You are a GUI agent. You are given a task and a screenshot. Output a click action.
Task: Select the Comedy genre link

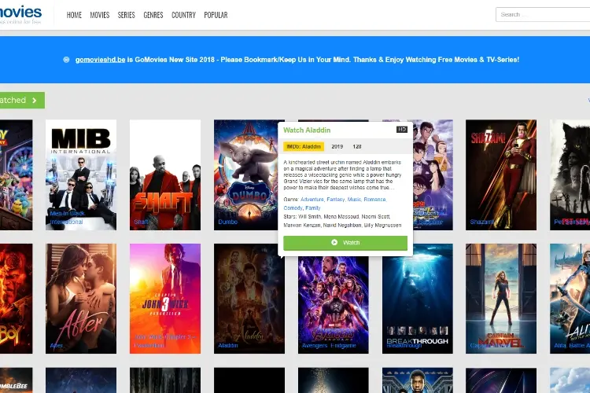(x=293, y=208)
